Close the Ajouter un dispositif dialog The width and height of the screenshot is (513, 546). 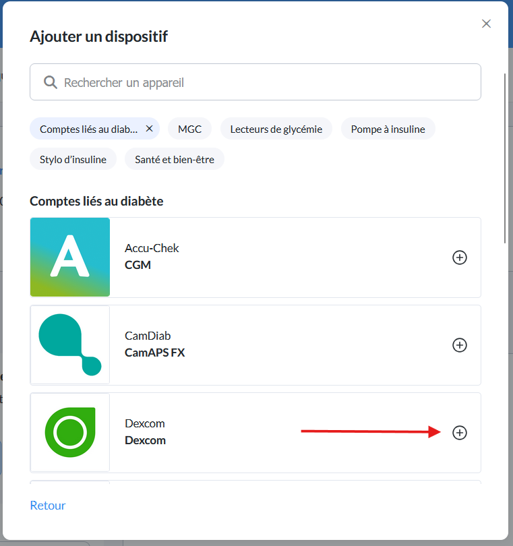pyautogui.click(x=486, y=24)
